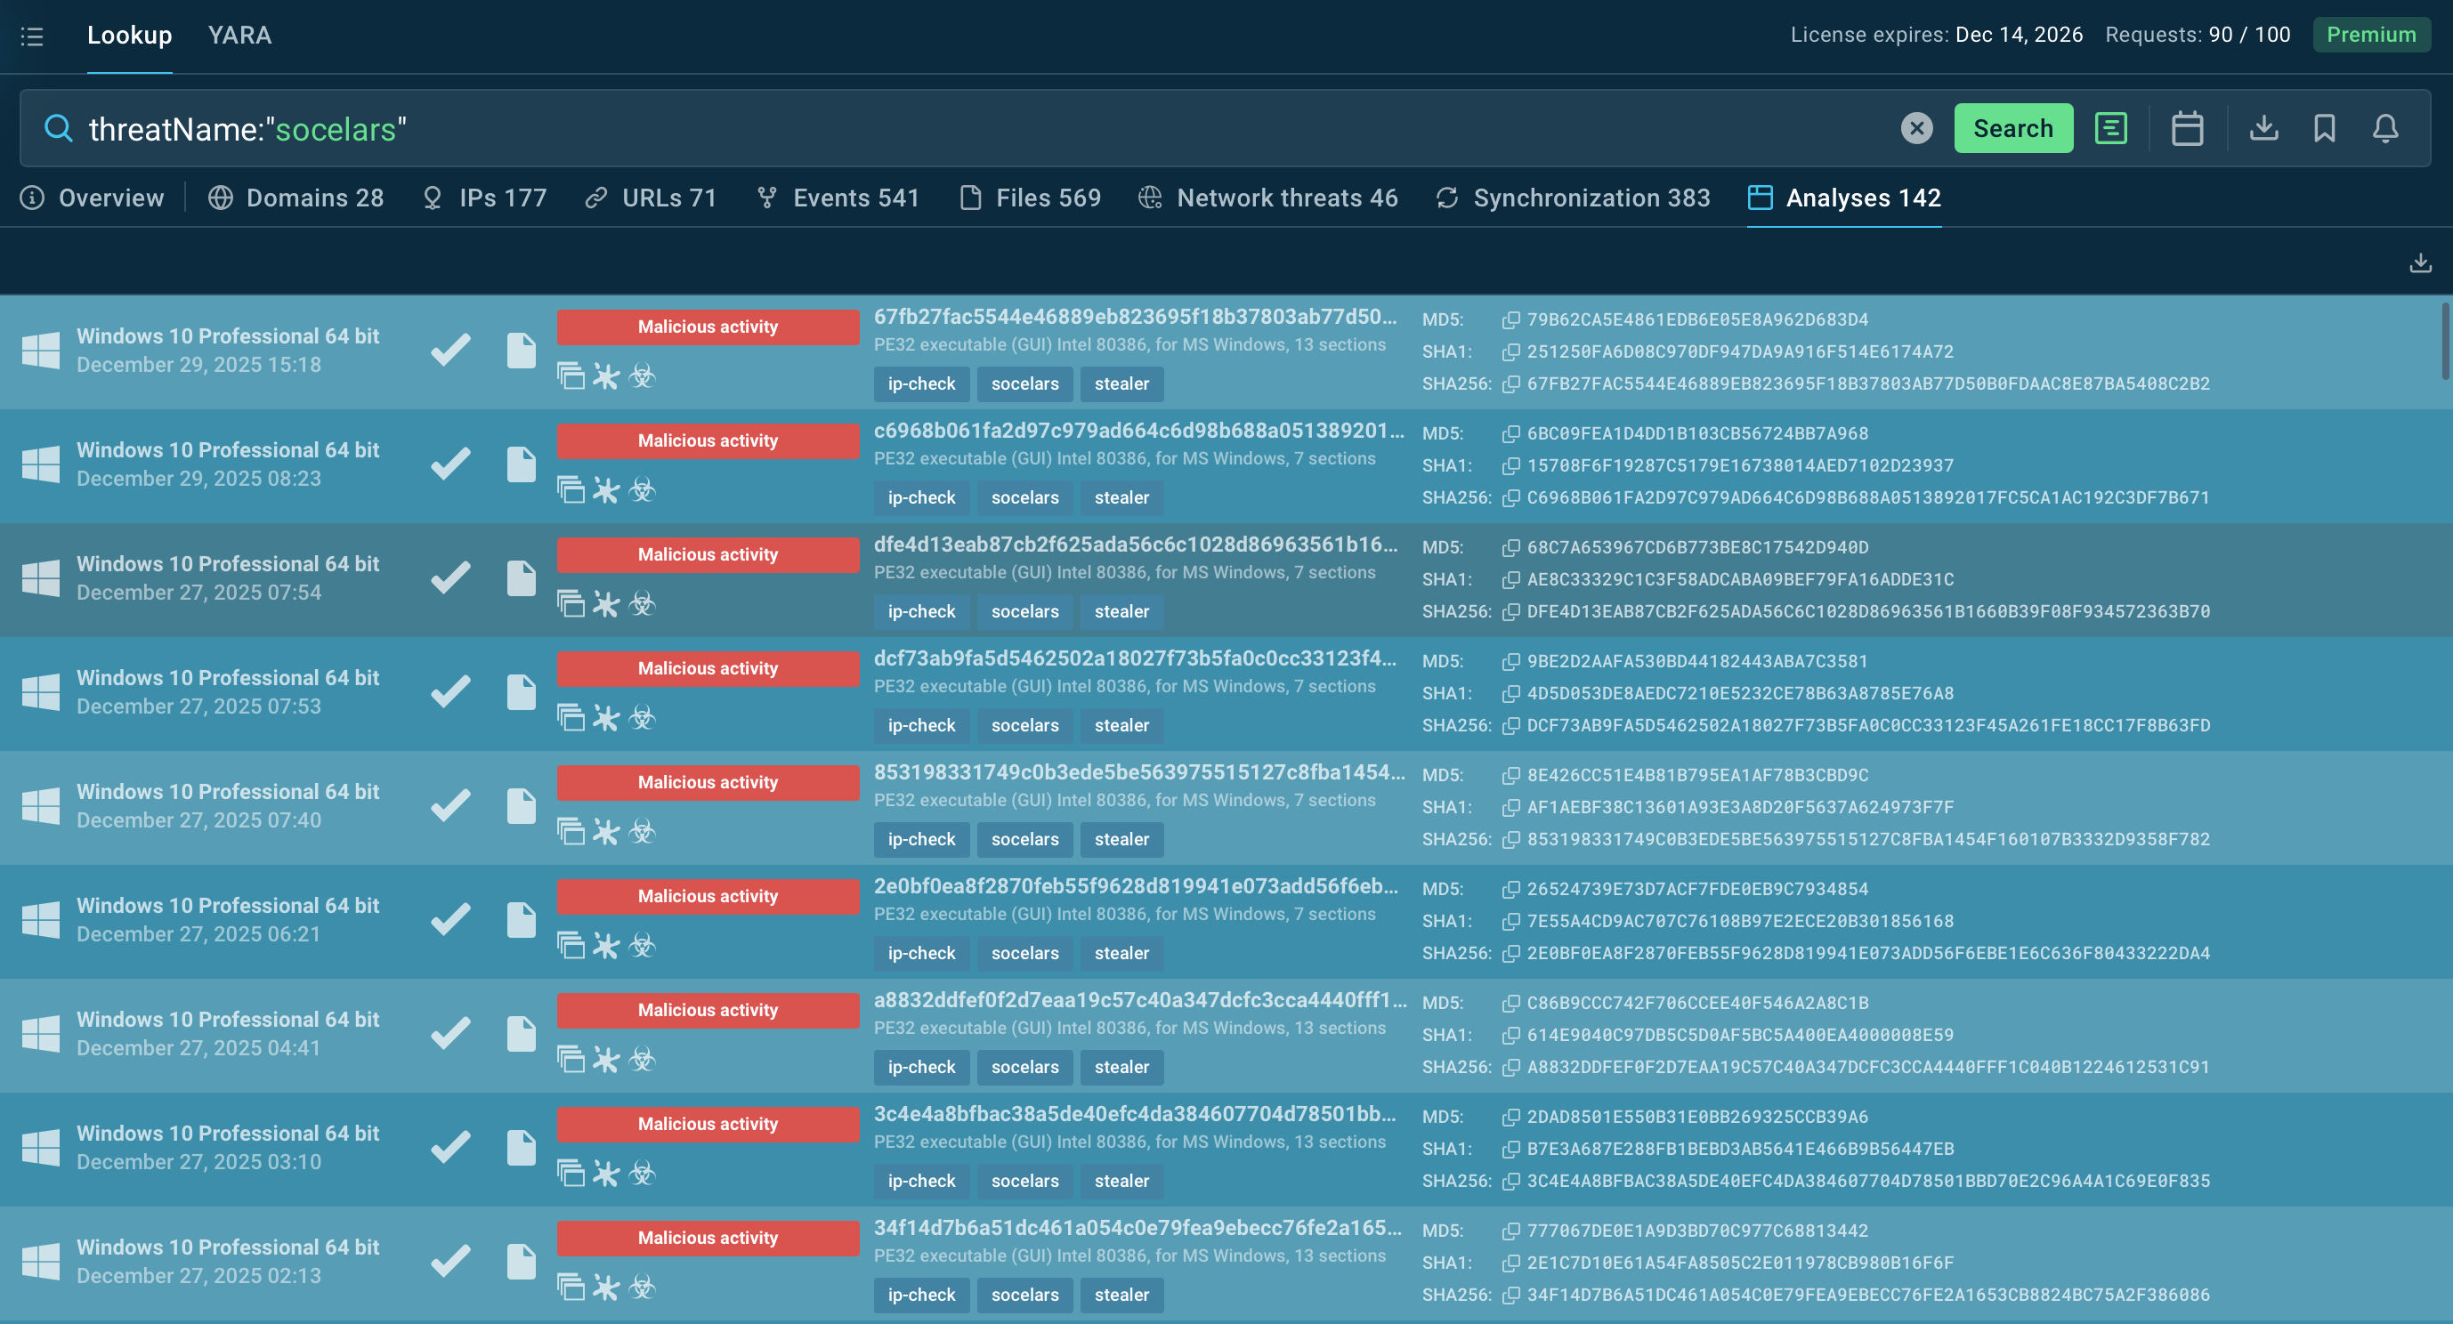Click the Premium label top right
The width and height of the screenshot is (2453, 1324).
point(2370,36)
